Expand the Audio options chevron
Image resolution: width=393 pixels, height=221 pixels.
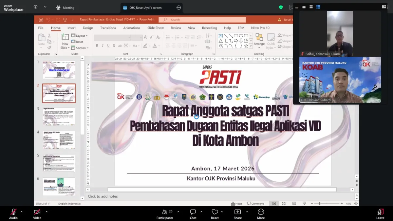pyautogui.click(x=22, y=212)
